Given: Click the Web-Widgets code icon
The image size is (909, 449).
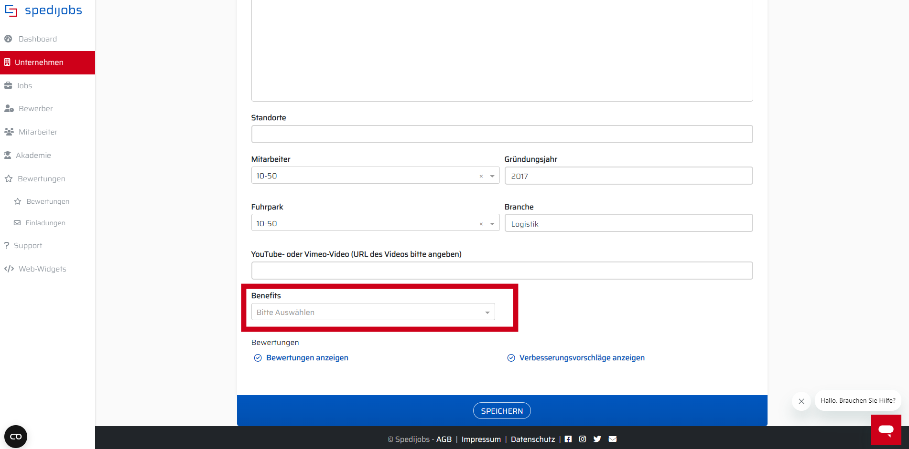Looking at the screenshot, I should pos(9,269).
